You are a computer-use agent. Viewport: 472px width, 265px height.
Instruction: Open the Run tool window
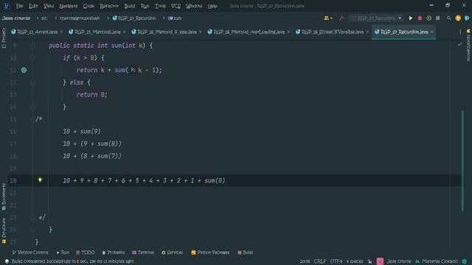(63, 252)
